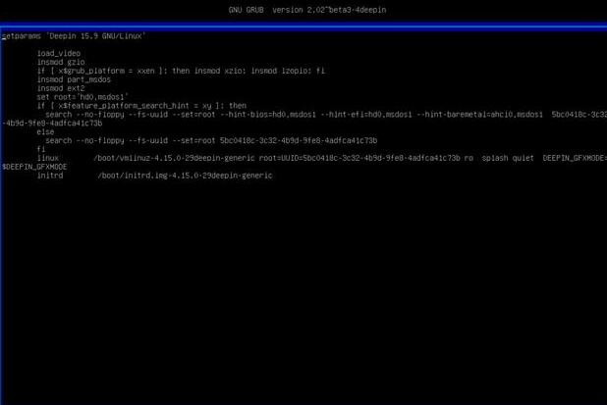This screenshot has height=405, width=607.
Task: Click the setparams 'Deepin 15.9 GNU/Linux' line
Action: click(x=74, y=35)
